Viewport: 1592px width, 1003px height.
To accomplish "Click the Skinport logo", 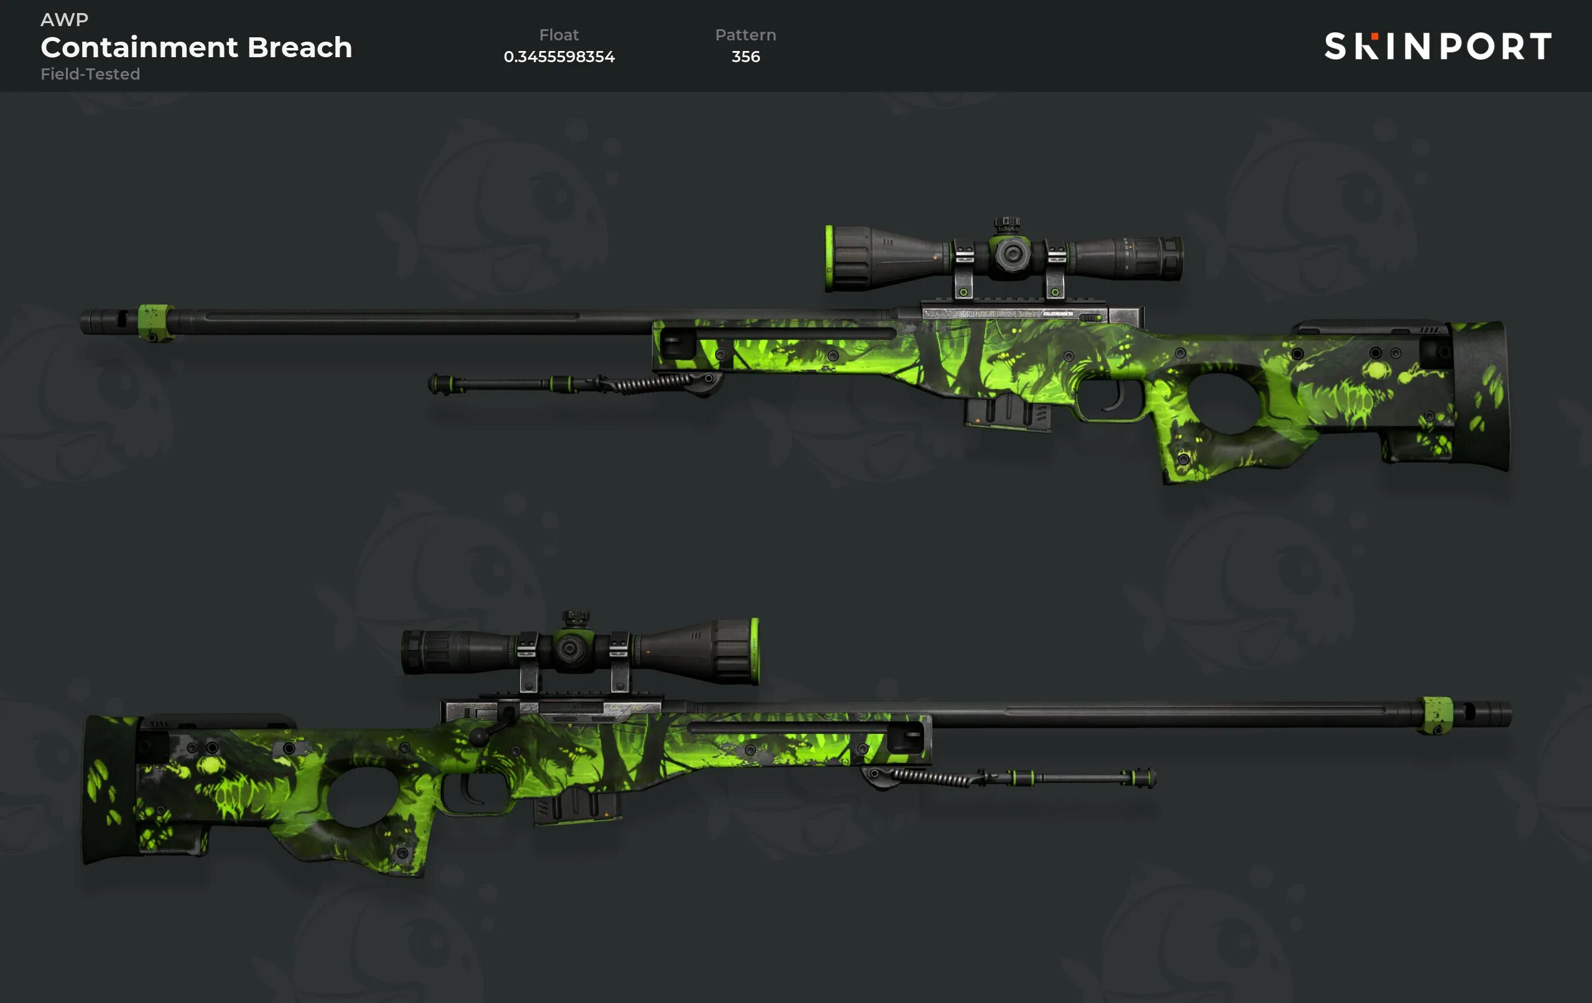I will [x=1438, y=46].
